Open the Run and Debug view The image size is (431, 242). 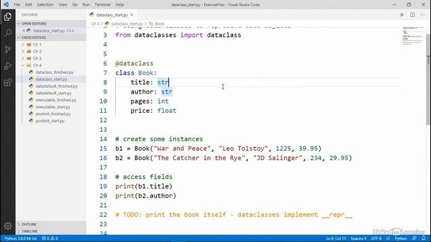(x=7, y=66)
